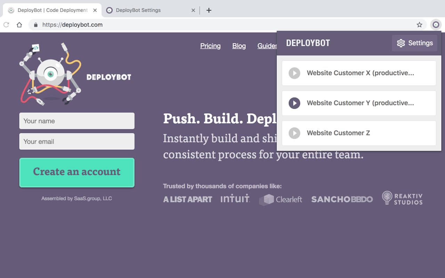
Task: Click the Create an account button
Action: tap(77, 172)
